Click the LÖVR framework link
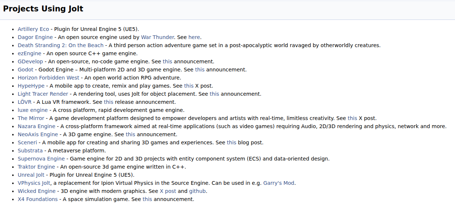The width and height of the screenshot is (455, 208). click(x=24, y=102)
